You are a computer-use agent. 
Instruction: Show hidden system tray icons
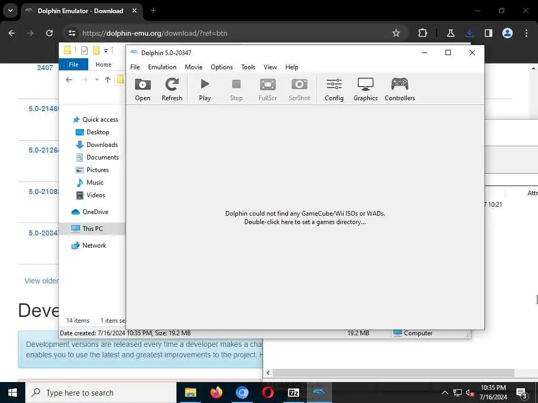[x=444, y=393]
